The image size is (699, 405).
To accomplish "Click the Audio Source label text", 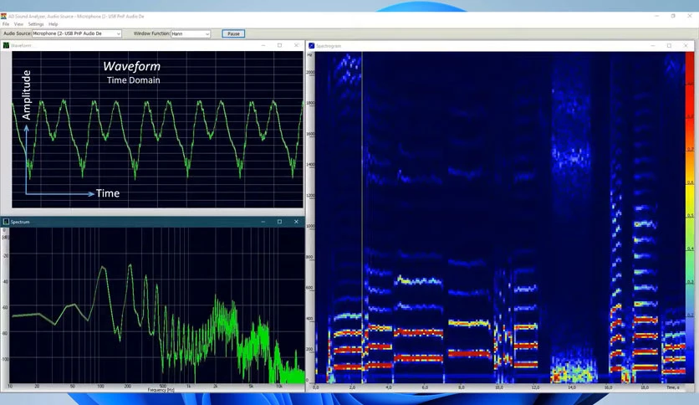I will 18,33.
